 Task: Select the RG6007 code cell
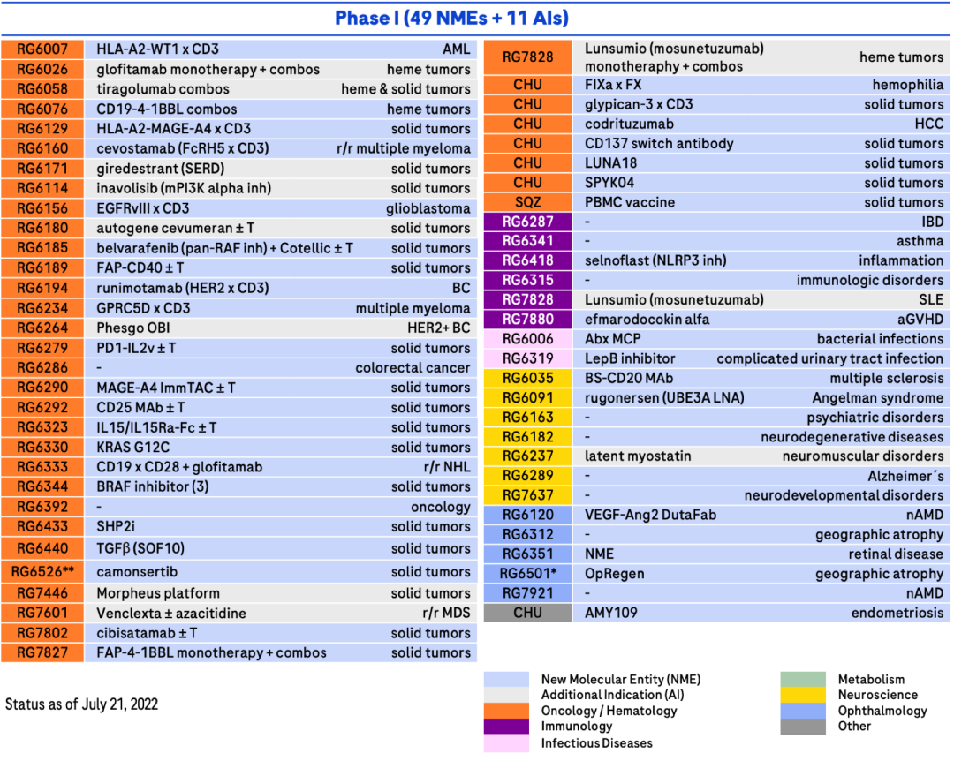click(x=42, y=49)
